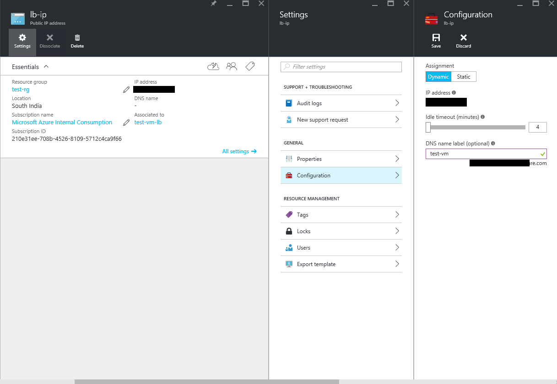Click the Dissociate X icon

[x=50, y=37]
